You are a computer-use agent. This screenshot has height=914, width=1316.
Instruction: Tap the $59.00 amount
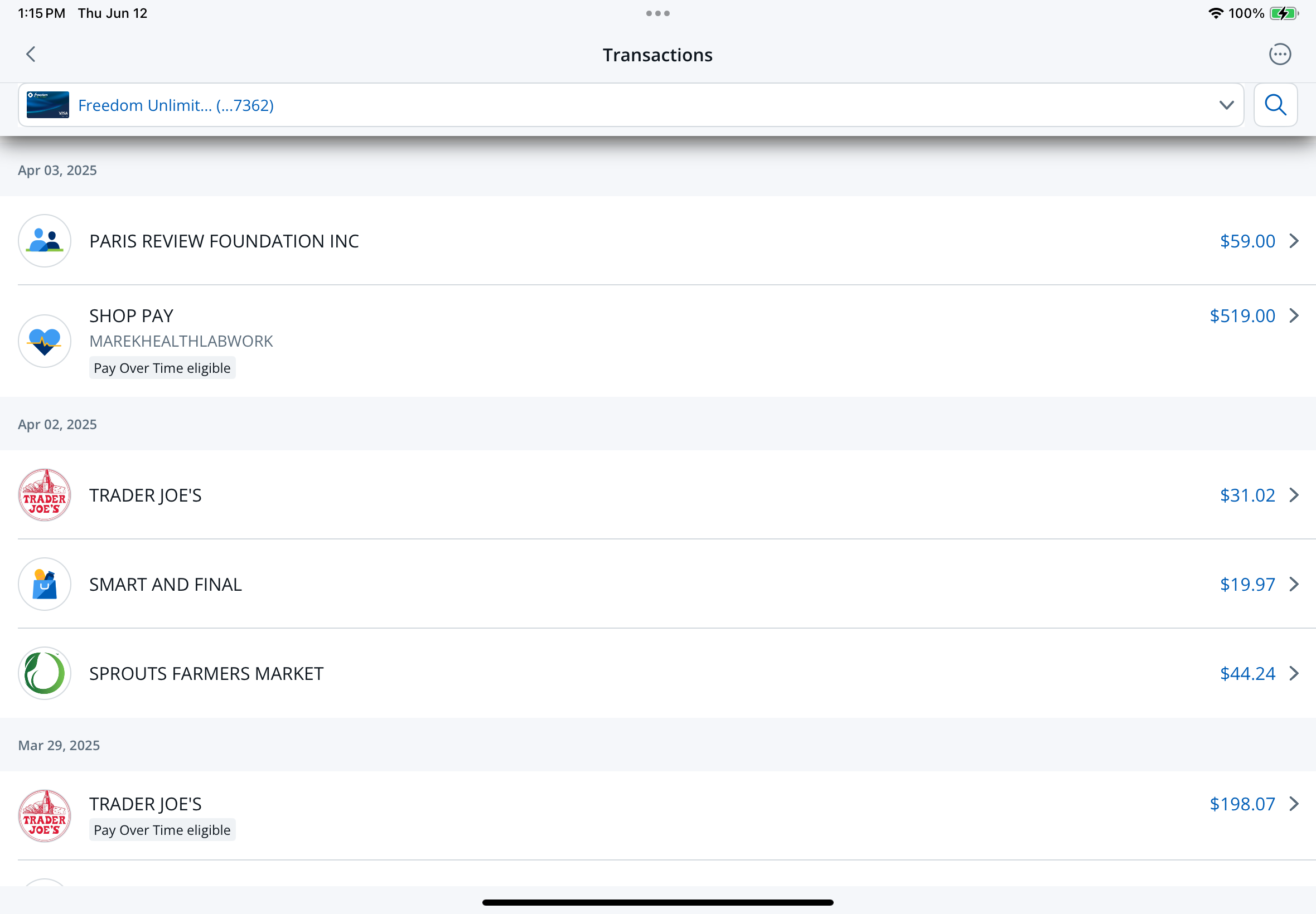pyautogui.click(x=1247, y=241)
